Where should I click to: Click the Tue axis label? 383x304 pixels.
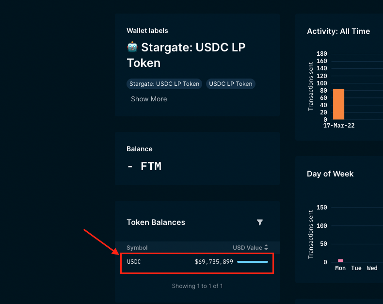[x=356, y=268]
